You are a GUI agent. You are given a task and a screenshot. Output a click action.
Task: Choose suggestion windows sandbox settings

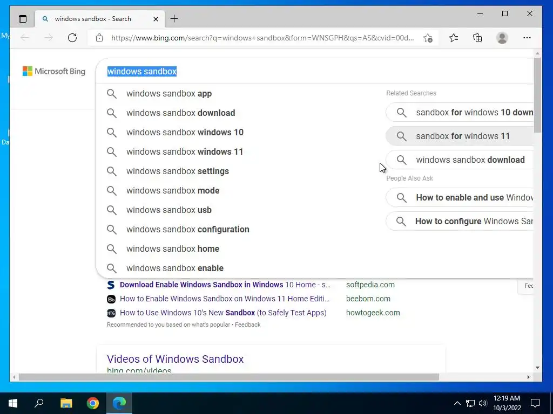(x=240, y=171)
